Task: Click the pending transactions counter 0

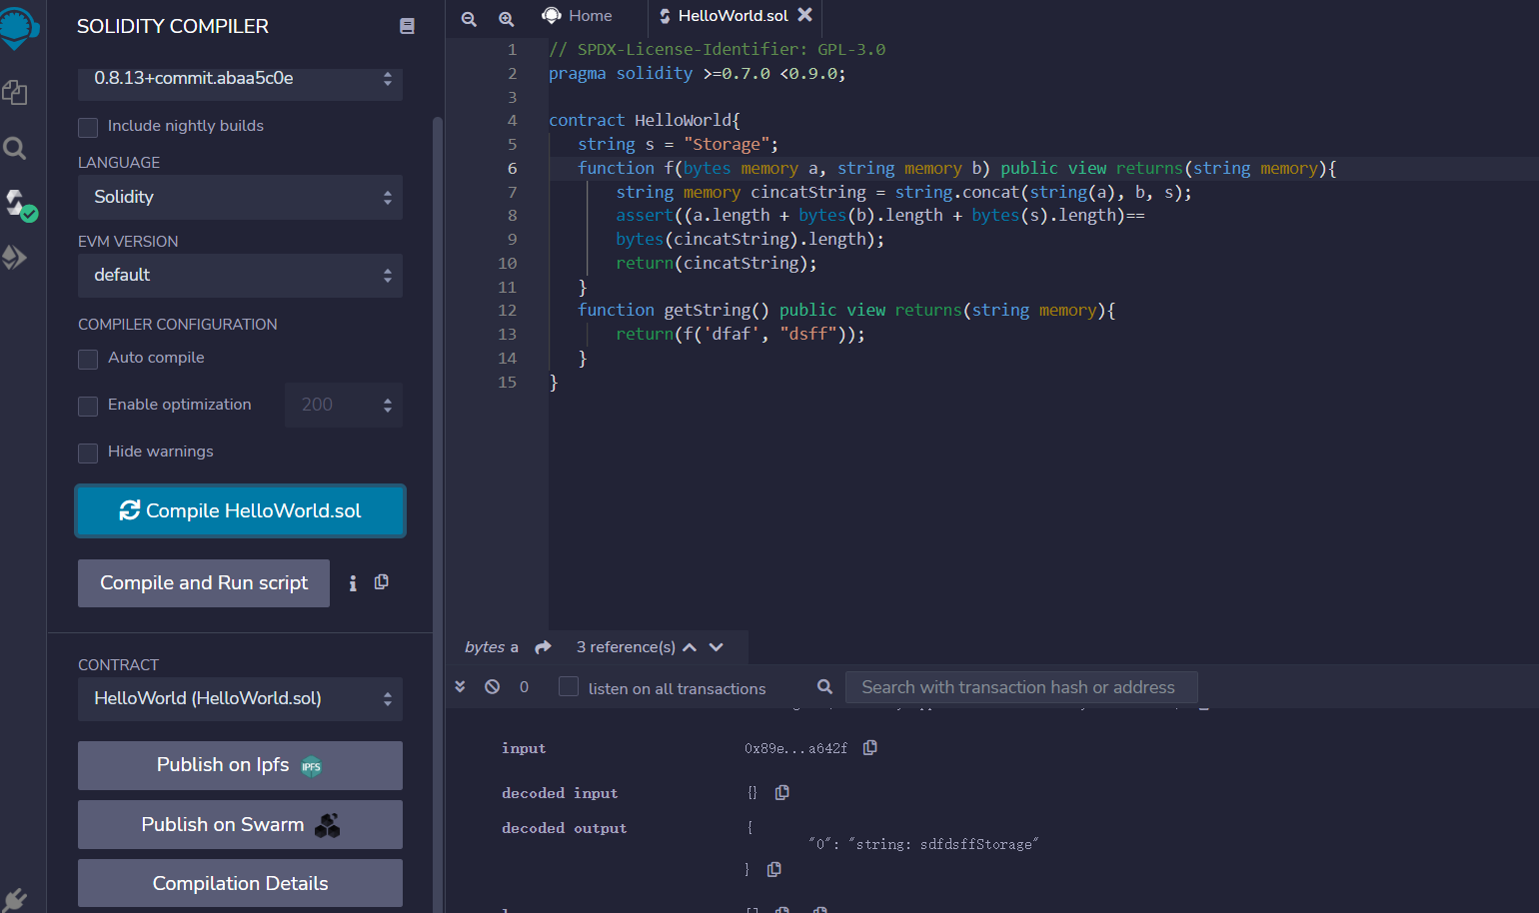Action: [524, 687]
